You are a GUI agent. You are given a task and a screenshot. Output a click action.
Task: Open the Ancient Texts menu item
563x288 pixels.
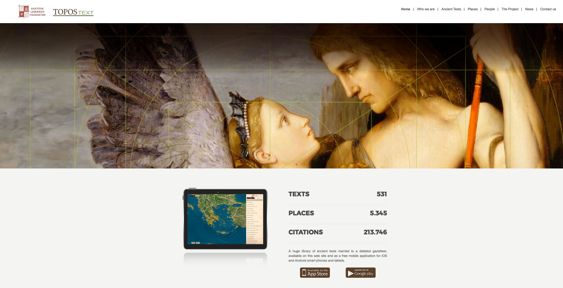pyautogui.click(x=451, y=9)
